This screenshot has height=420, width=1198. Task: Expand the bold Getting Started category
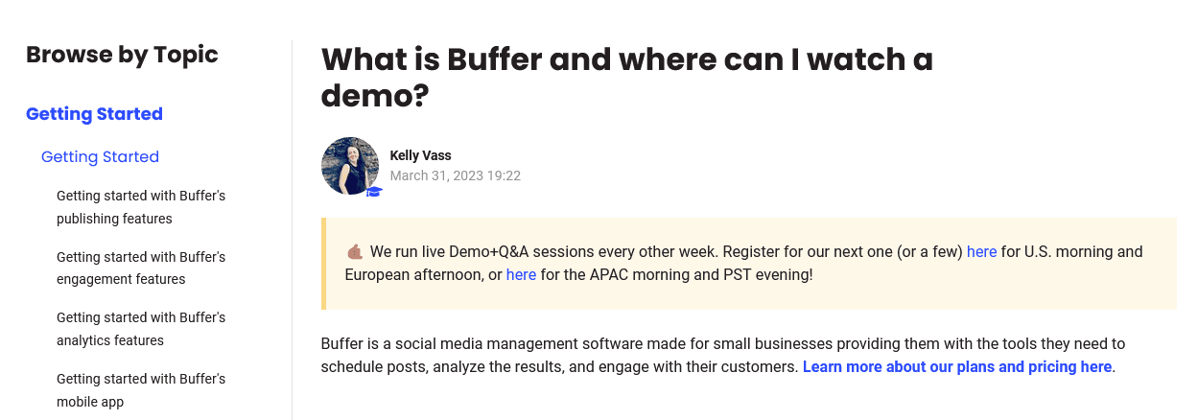click(x=94, y=114)
